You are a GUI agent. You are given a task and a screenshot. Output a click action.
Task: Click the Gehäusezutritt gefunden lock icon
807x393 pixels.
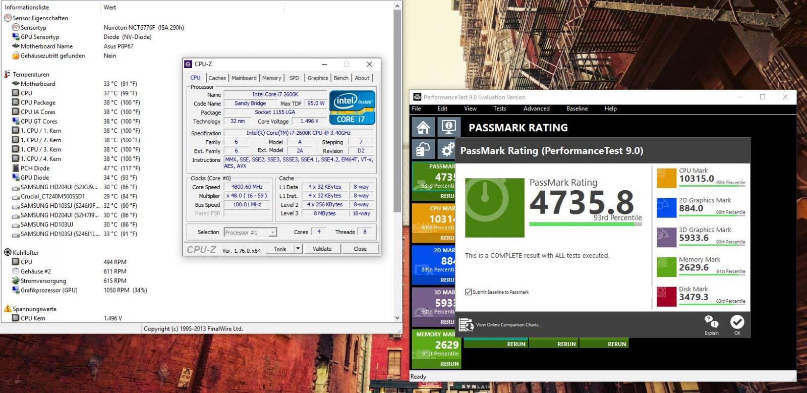[x=16, y=55]
